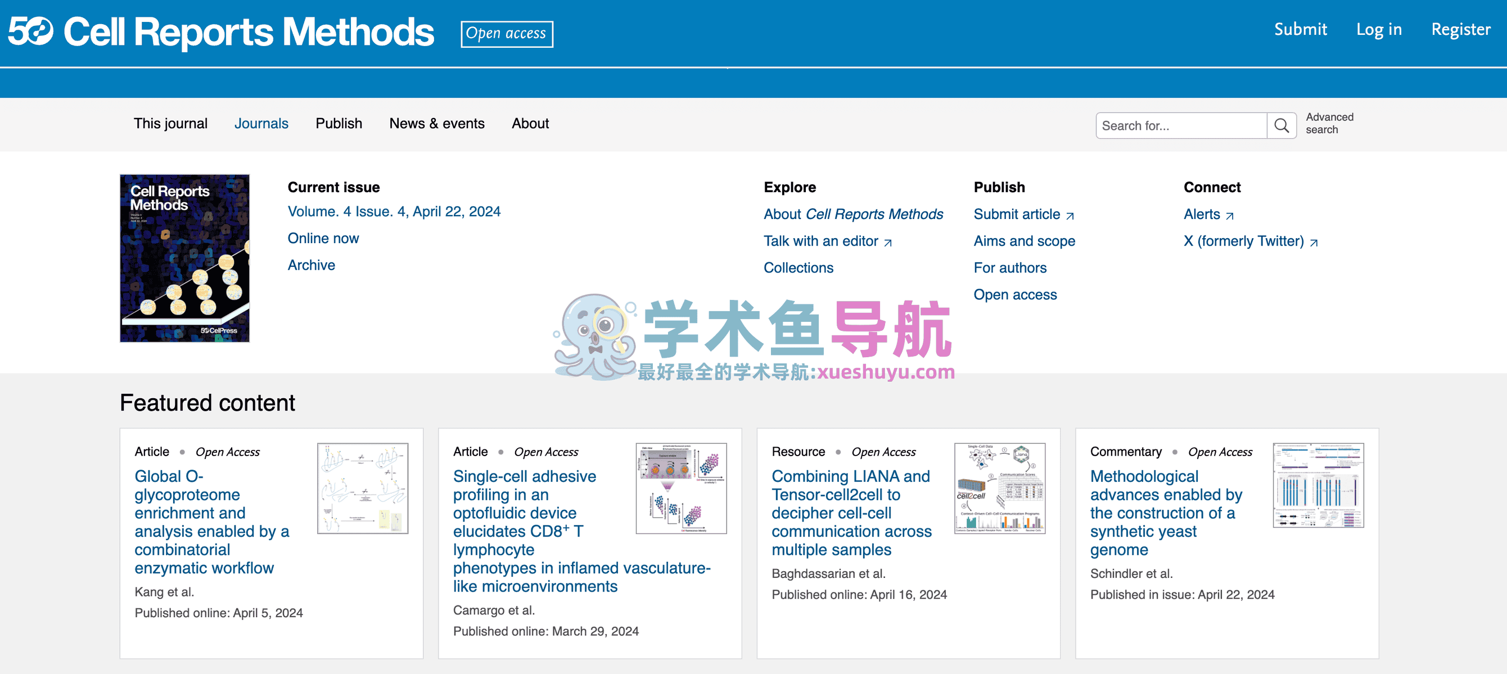
Task: Expand the News & events menu
Action: 436,124
